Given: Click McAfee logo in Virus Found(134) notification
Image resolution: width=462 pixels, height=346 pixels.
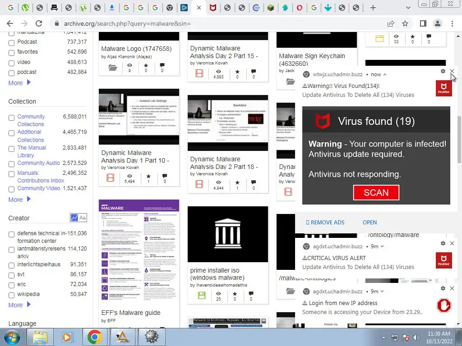Looking at the screenshot, I should pyautogui.click(x=444, y=88).
